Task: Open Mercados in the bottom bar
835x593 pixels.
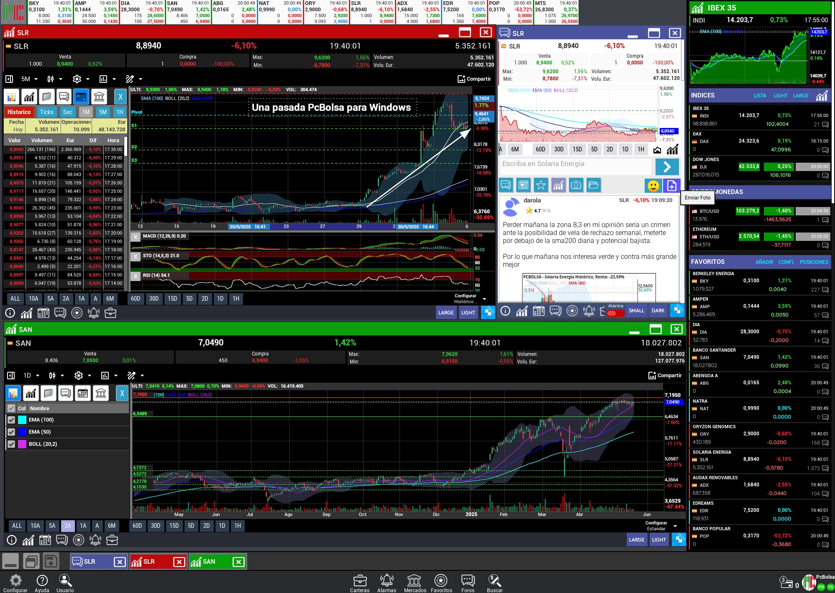Action: click(415, 583)
